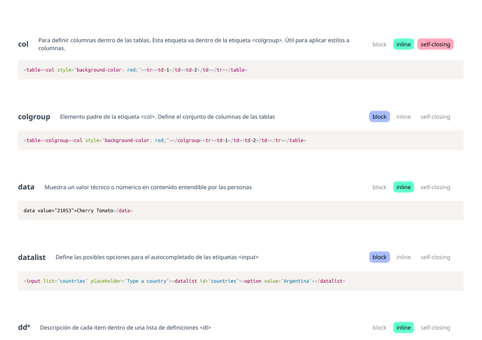Click the grayed "block" label on the col row
Viewport: 482px width, 340px height.
point(379,44)
